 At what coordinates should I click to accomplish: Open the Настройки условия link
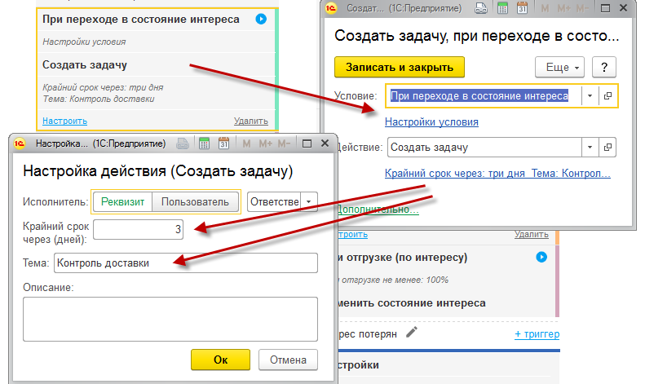point(431,122)
